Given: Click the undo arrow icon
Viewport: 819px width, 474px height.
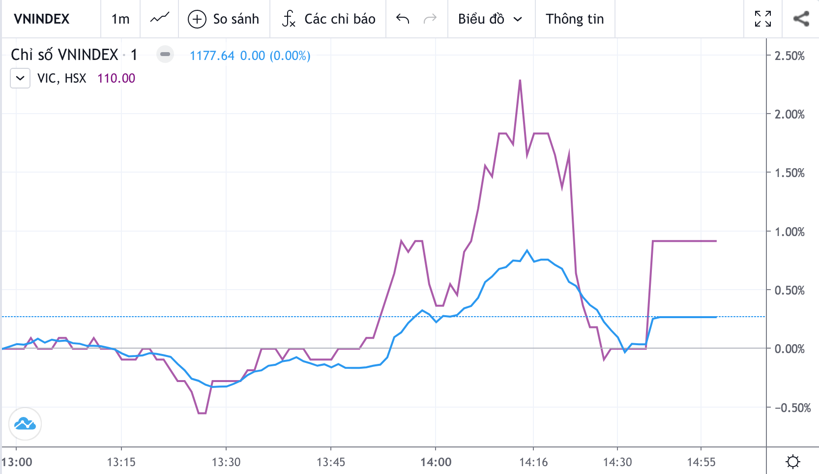Looking at the screenshot, I should point(403,19).
